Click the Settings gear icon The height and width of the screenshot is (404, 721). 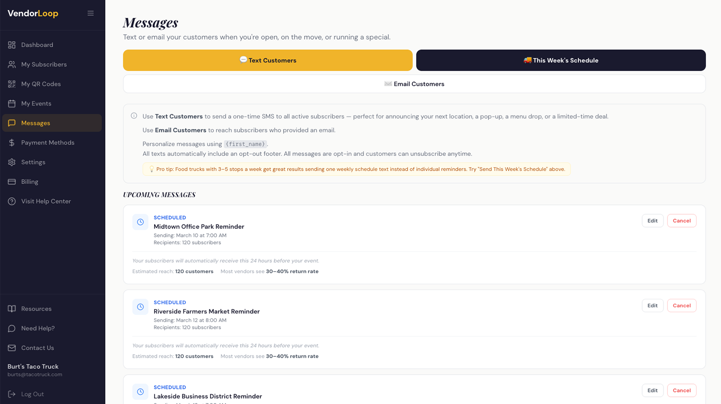pyautogui.click(x=12, y=162)
